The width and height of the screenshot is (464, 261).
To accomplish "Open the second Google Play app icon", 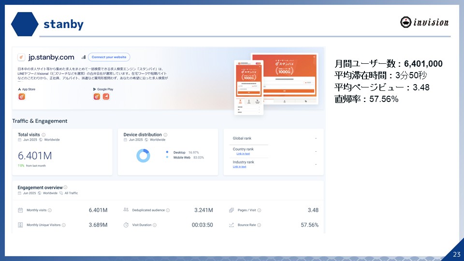I will pyautogui.click(x=106, y=97).
